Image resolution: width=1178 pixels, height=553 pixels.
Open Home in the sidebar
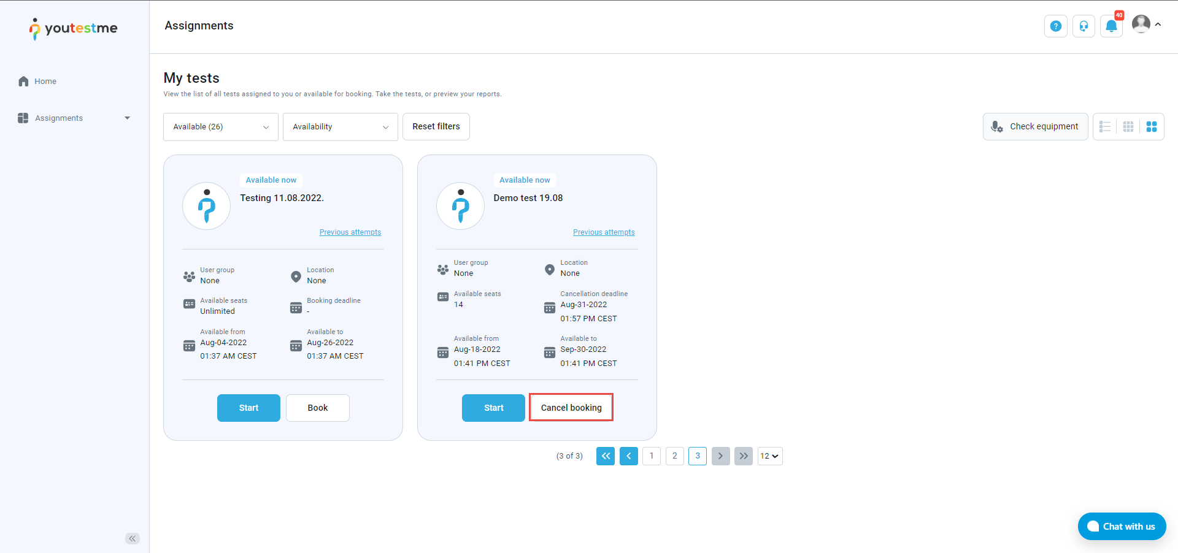click(45, 82)
